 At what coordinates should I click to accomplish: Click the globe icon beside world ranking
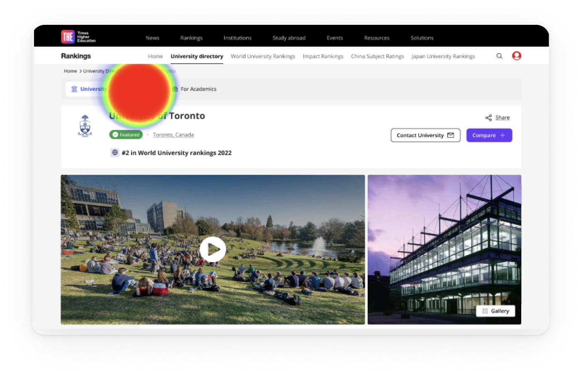115,153
